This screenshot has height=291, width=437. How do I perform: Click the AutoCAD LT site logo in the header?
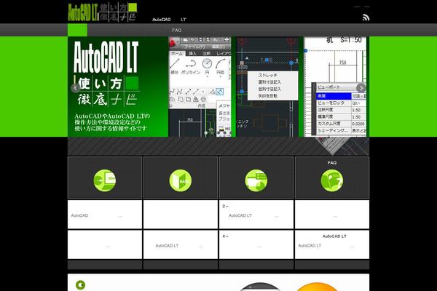pos(103,12)
